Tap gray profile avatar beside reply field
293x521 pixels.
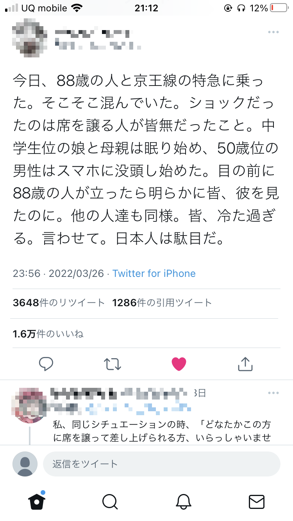[25, 464]
